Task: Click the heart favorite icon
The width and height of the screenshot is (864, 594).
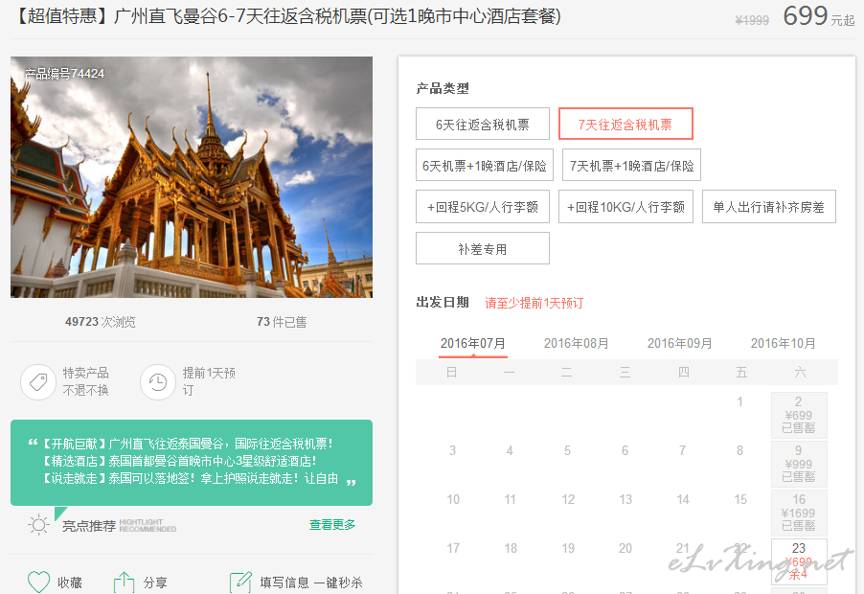Action: (38, 583)
